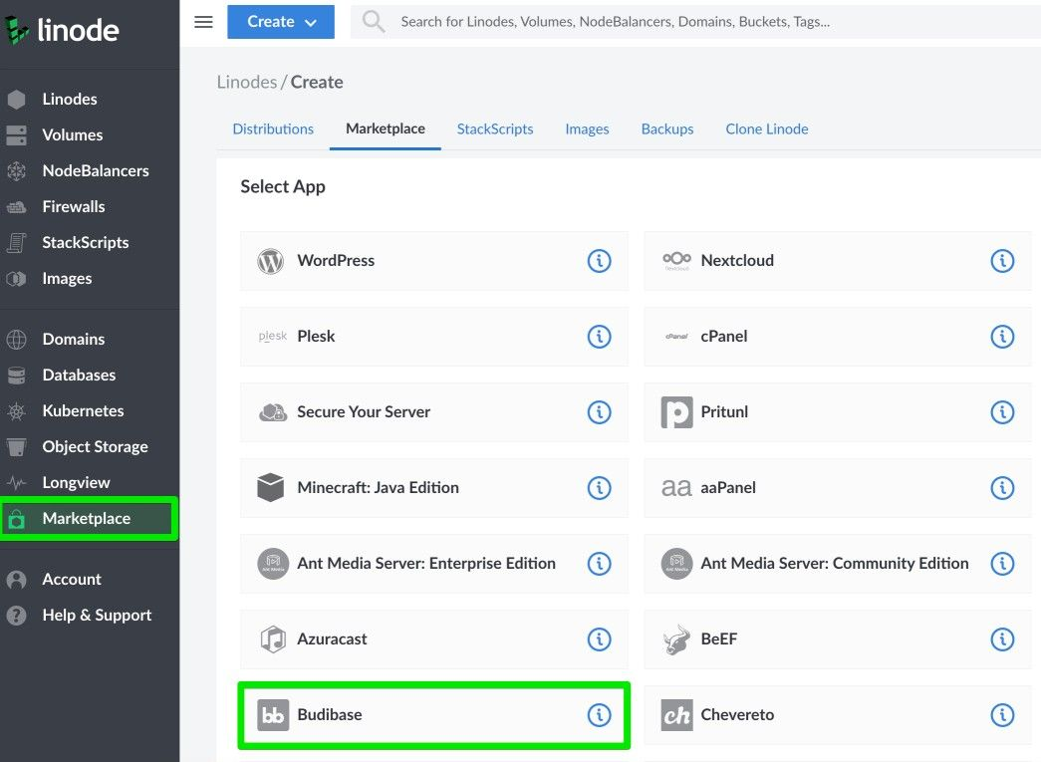Open the Create dropdown button
This screenshot has height=762, width=1041.
281,22
